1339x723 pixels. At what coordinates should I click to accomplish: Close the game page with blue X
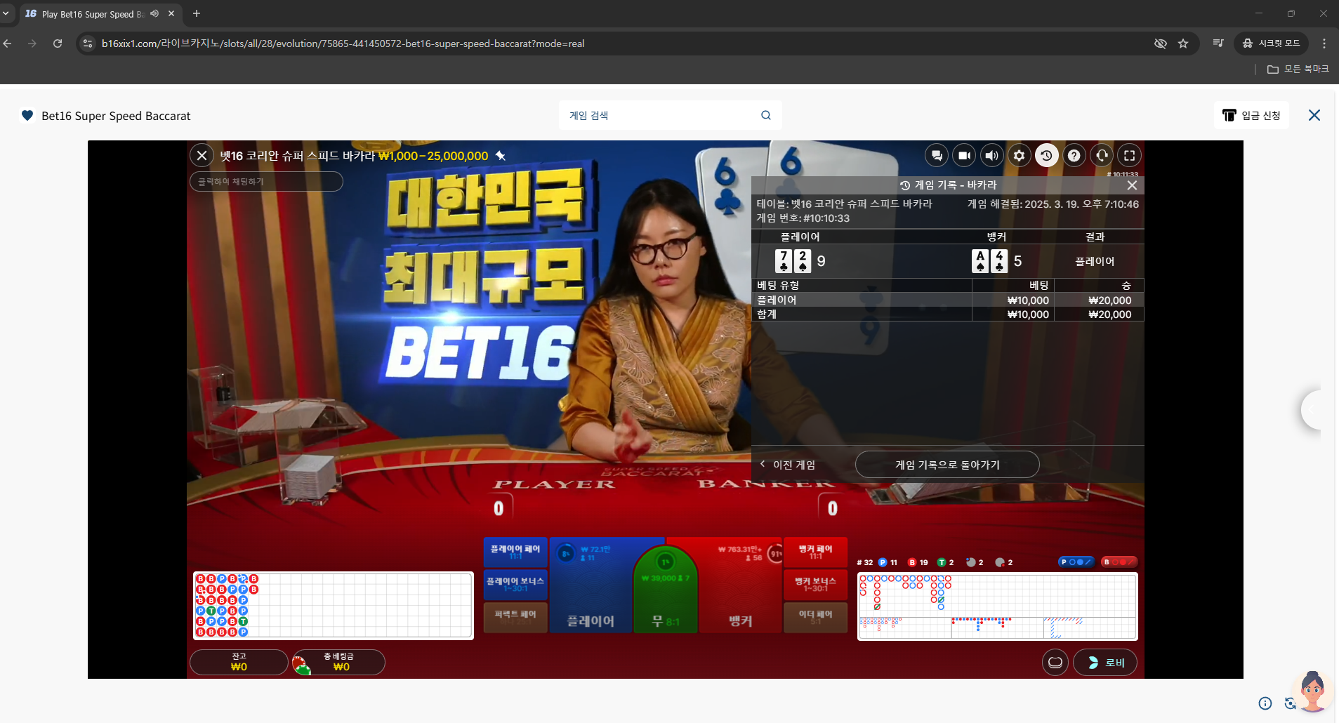[1314, 115]
